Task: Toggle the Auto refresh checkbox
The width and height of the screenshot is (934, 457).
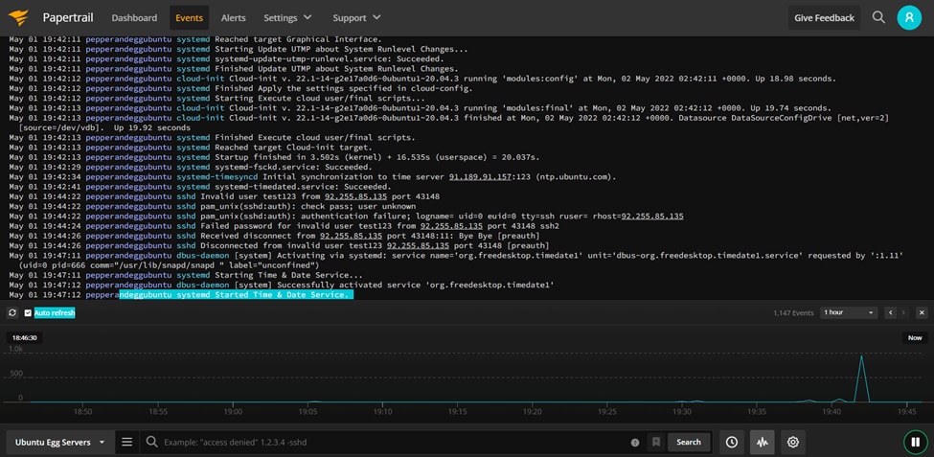Action: pos(28,312)
